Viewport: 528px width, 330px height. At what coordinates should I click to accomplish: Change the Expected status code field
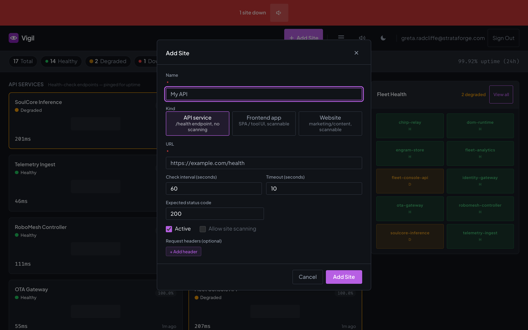tap(215, 214)
